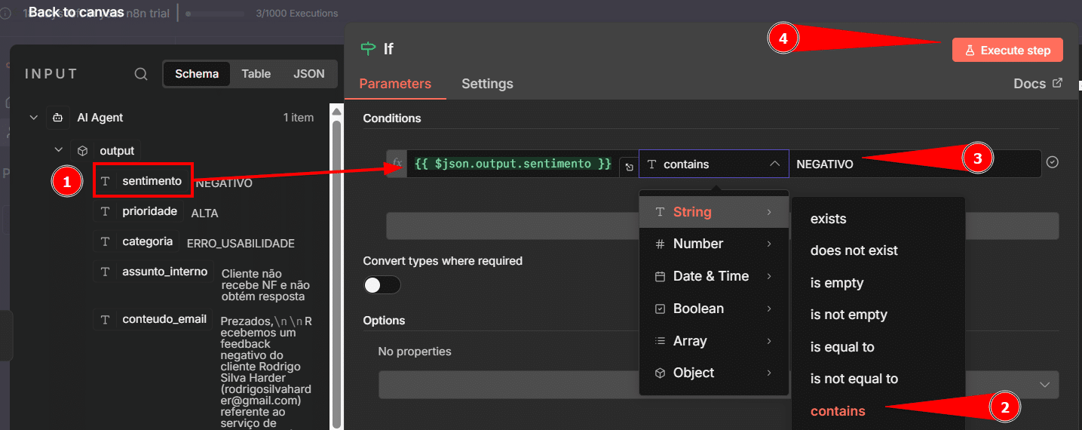
Task: Click the NEGATIVO value input field
Action: tap(915, 164)
